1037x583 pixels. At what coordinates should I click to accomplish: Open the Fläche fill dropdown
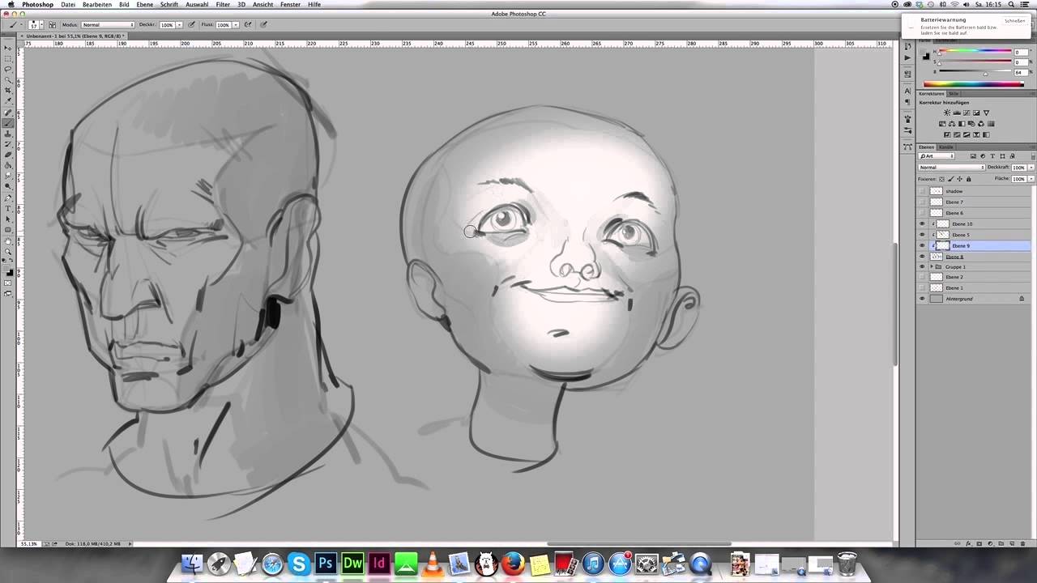1031,179
